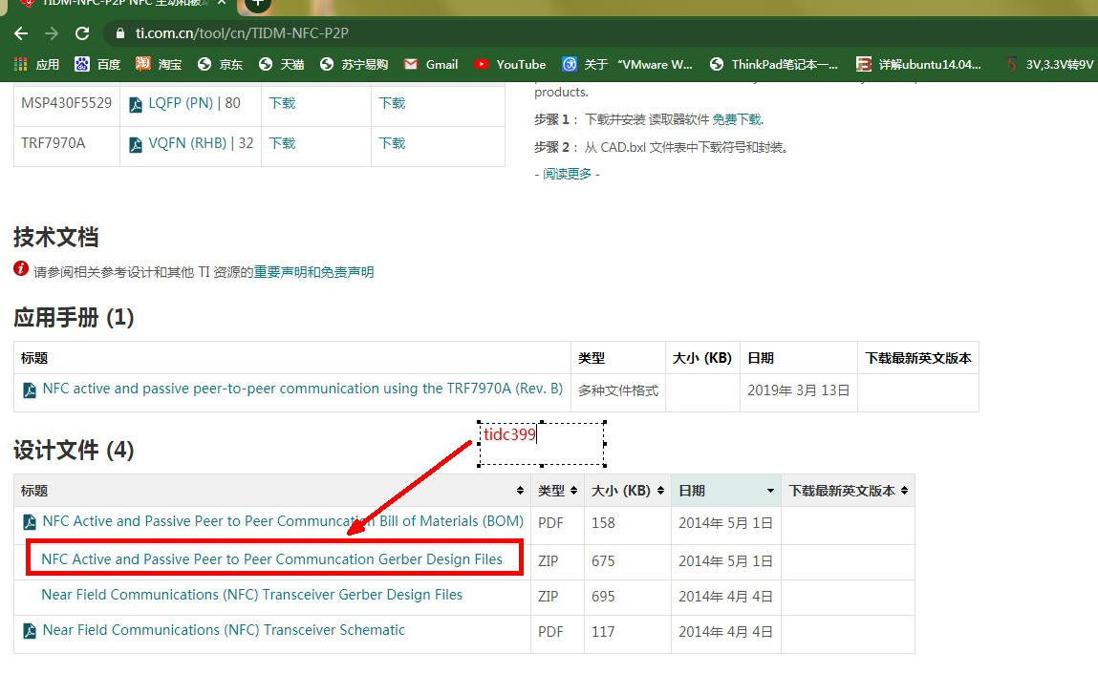Click the PDF icon beside LQFP (PN)
This screenshot has height=674, width=1098.
136,105
